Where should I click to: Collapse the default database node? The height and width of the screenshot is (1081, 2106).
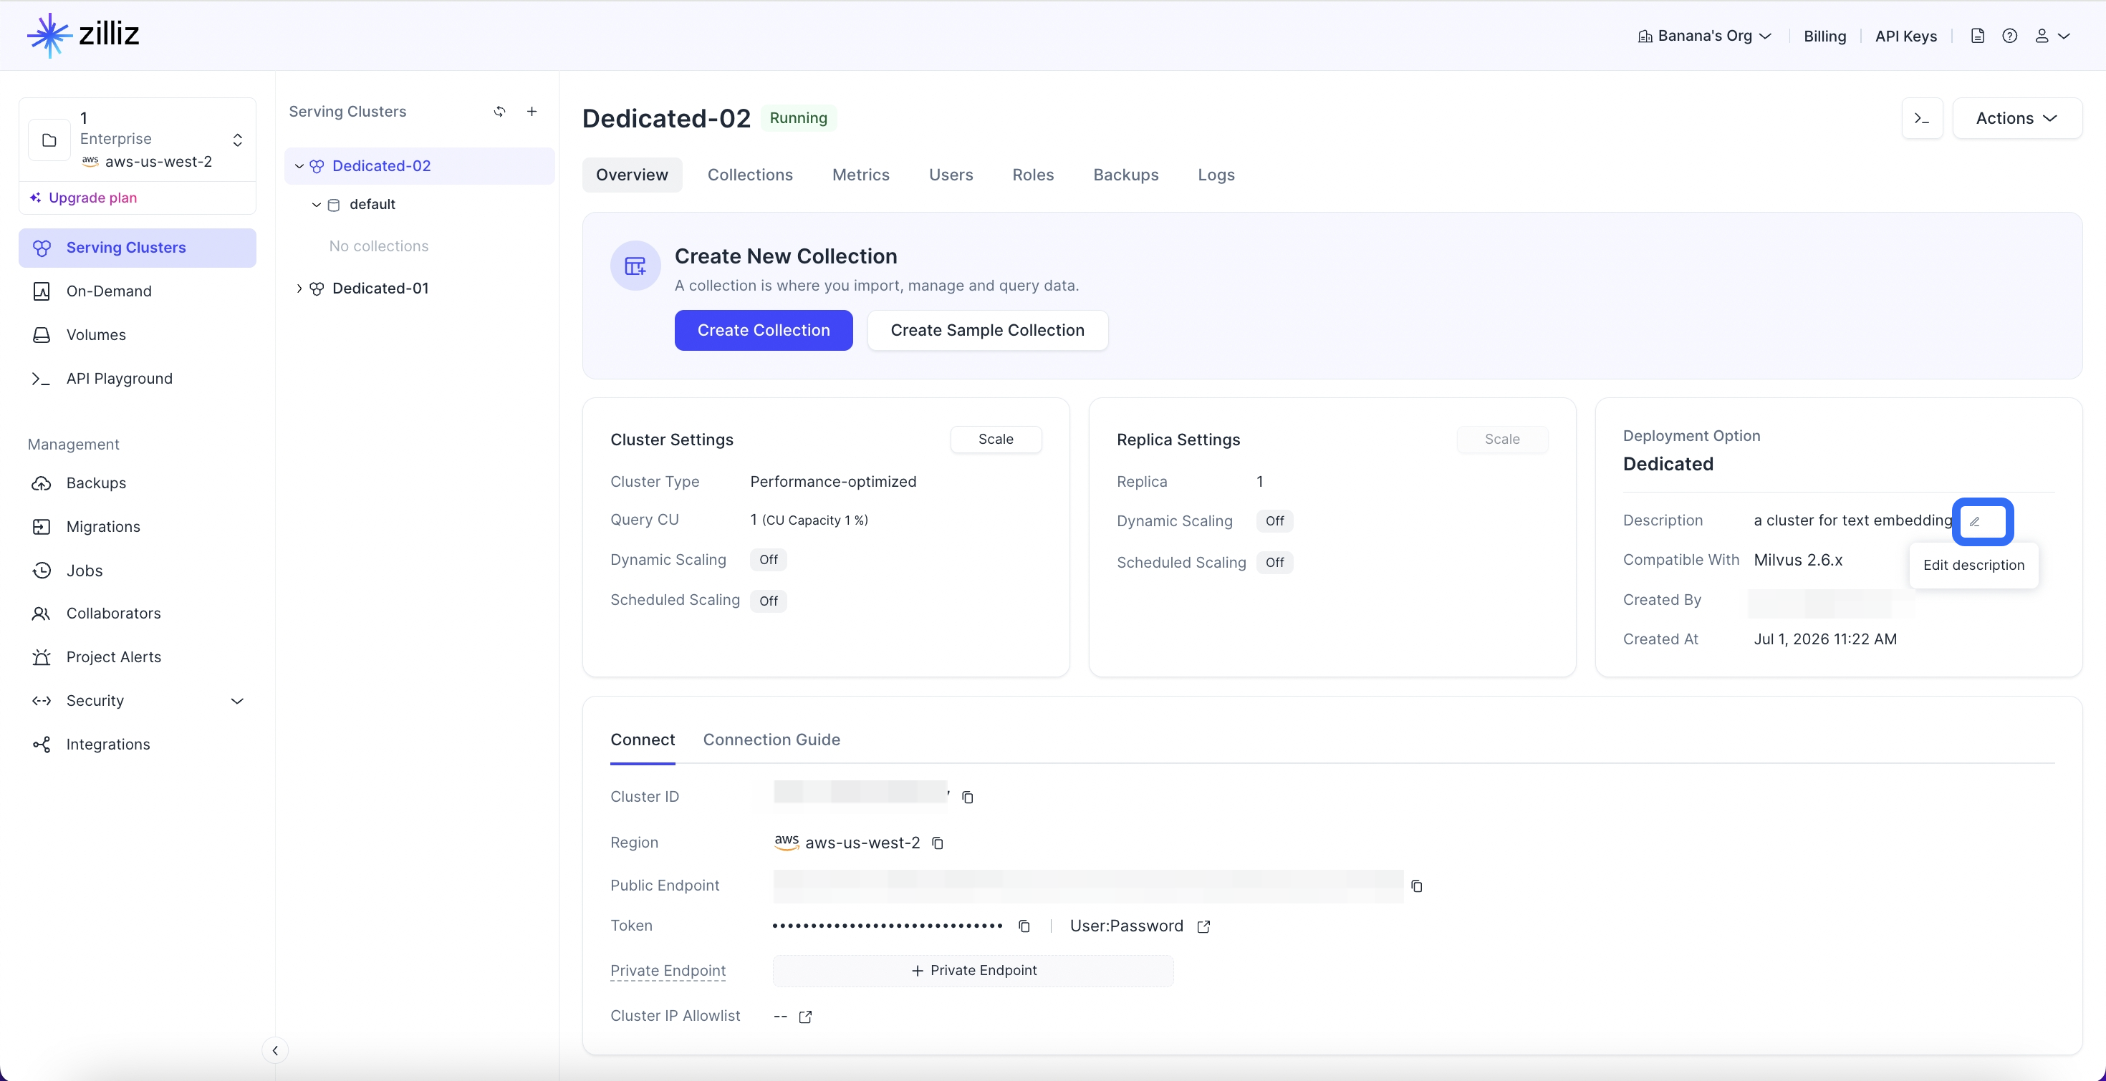316,204
